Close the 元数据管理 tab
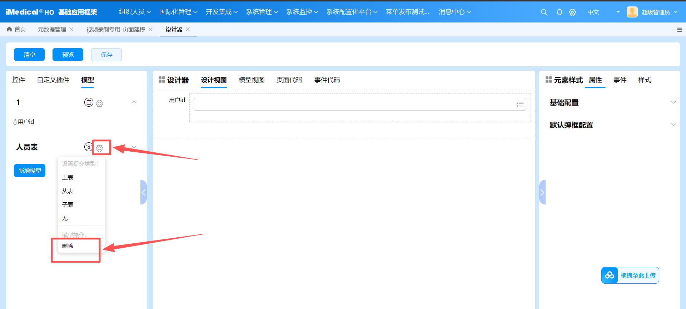686x309 pixels. tap(71, 29)
